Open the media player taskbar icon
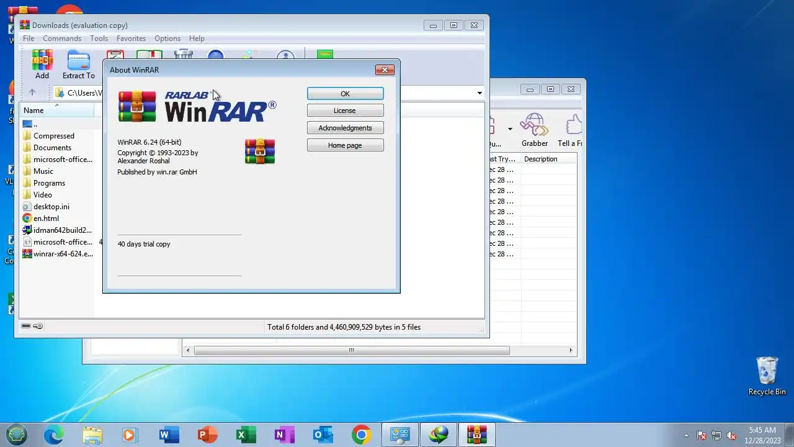794x447 pixels. [x=129, y=435]
